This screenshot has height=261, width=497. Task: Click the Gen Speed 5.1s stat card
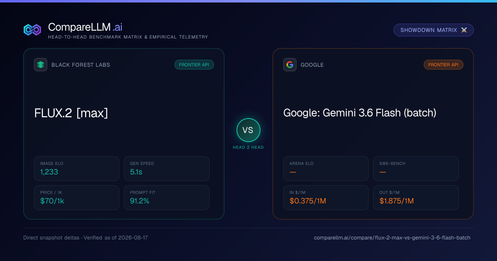click(166, 169)
